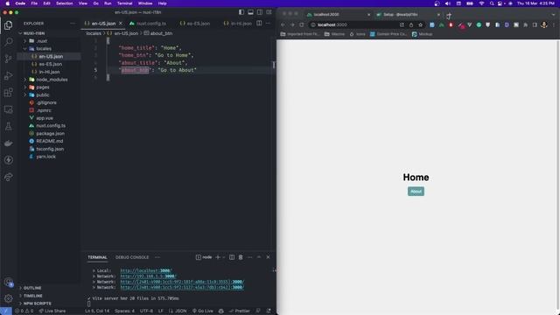Open Manage gear icon in activity bar
The image size is (560, 315).
(8, 298)
